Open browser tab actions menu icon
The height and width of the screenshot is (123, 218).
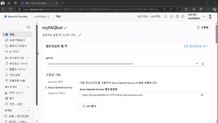pos(16,3)
